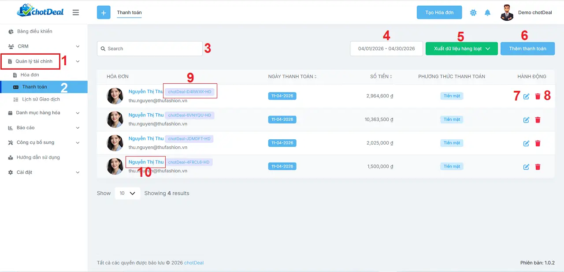Open notifications bell icon
Viewport: 564px width, 272px height.
point(487,13)
